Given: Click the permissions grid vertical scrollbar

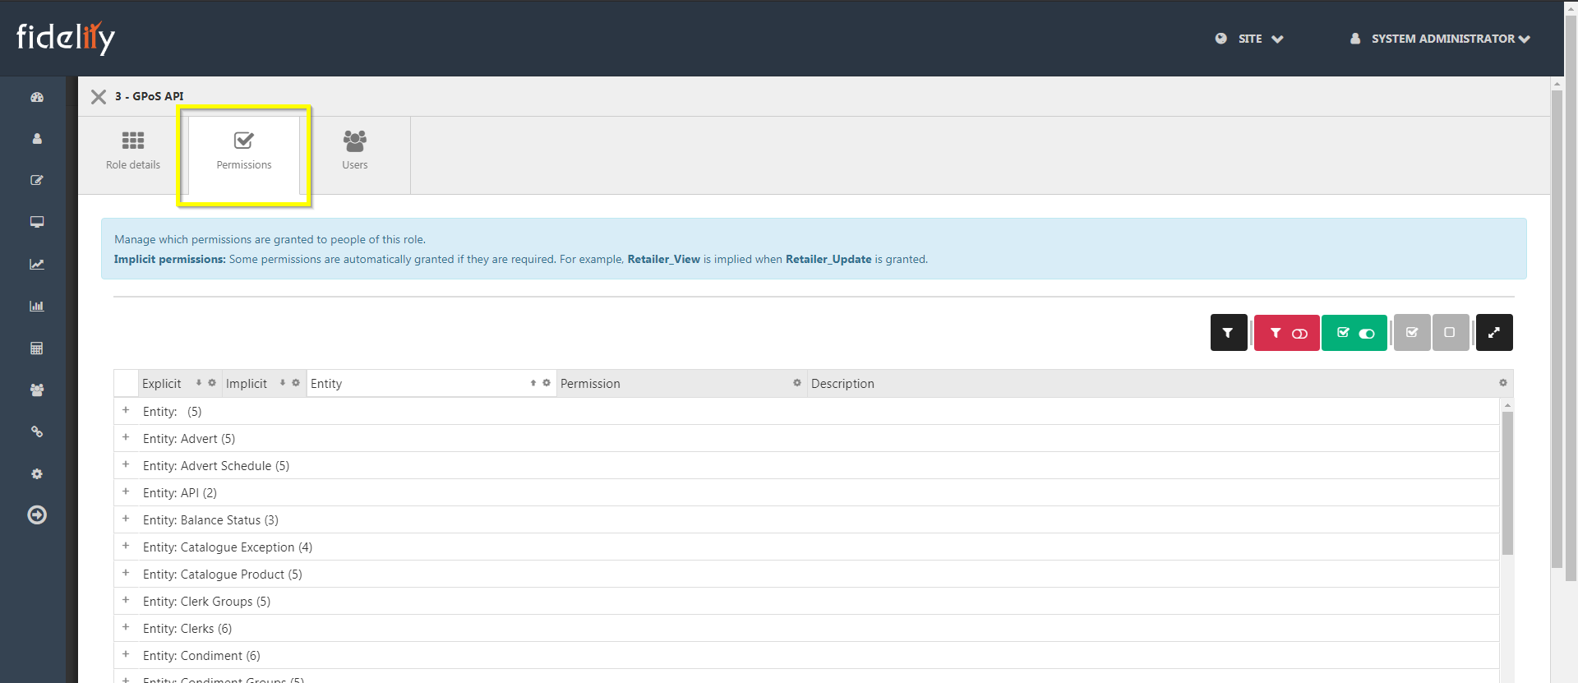Looking at the screenshot, I should point(1507,483).
